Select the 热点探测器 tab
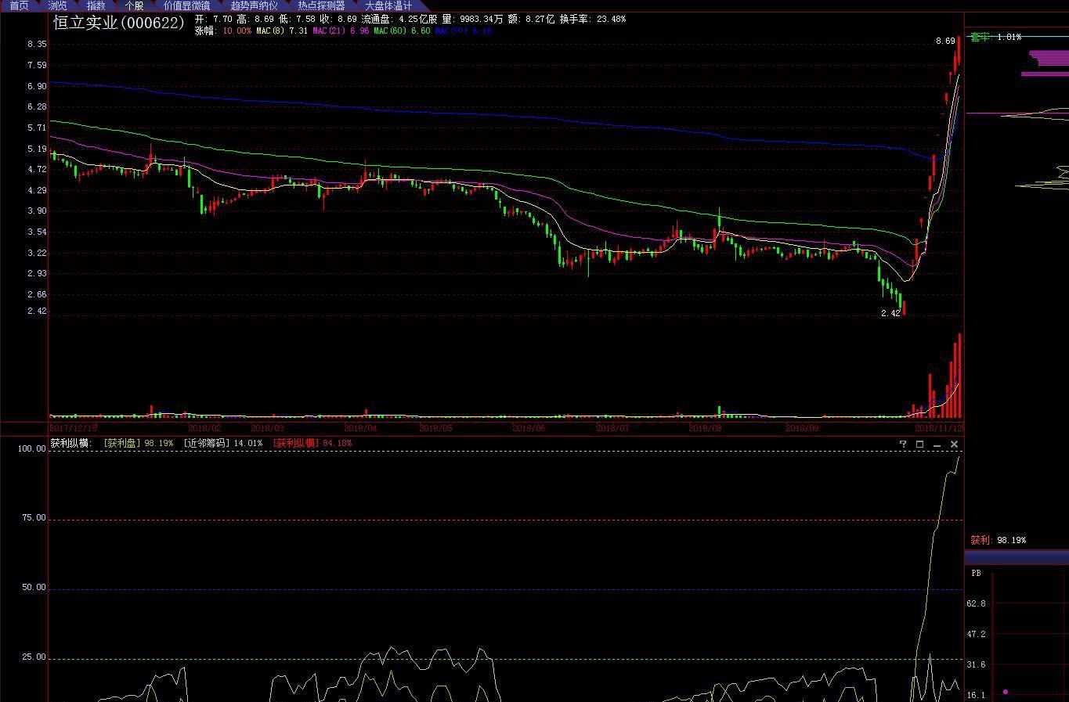Image resolution: width=1069 pixels, height=702 pixels. [321, 5]
